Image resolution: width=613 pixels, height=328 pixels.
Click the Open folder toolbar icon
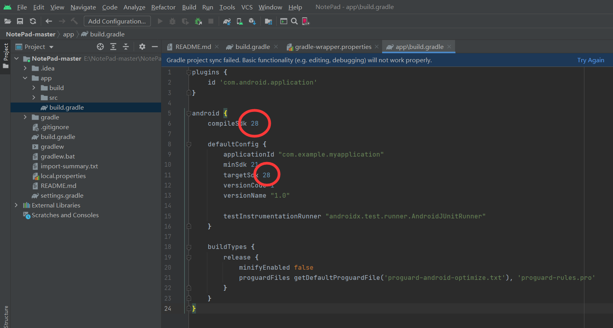click(x=7, y=21)
